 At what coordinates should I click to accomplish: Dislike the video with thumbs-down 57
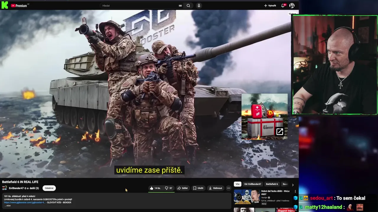point(168,188)
